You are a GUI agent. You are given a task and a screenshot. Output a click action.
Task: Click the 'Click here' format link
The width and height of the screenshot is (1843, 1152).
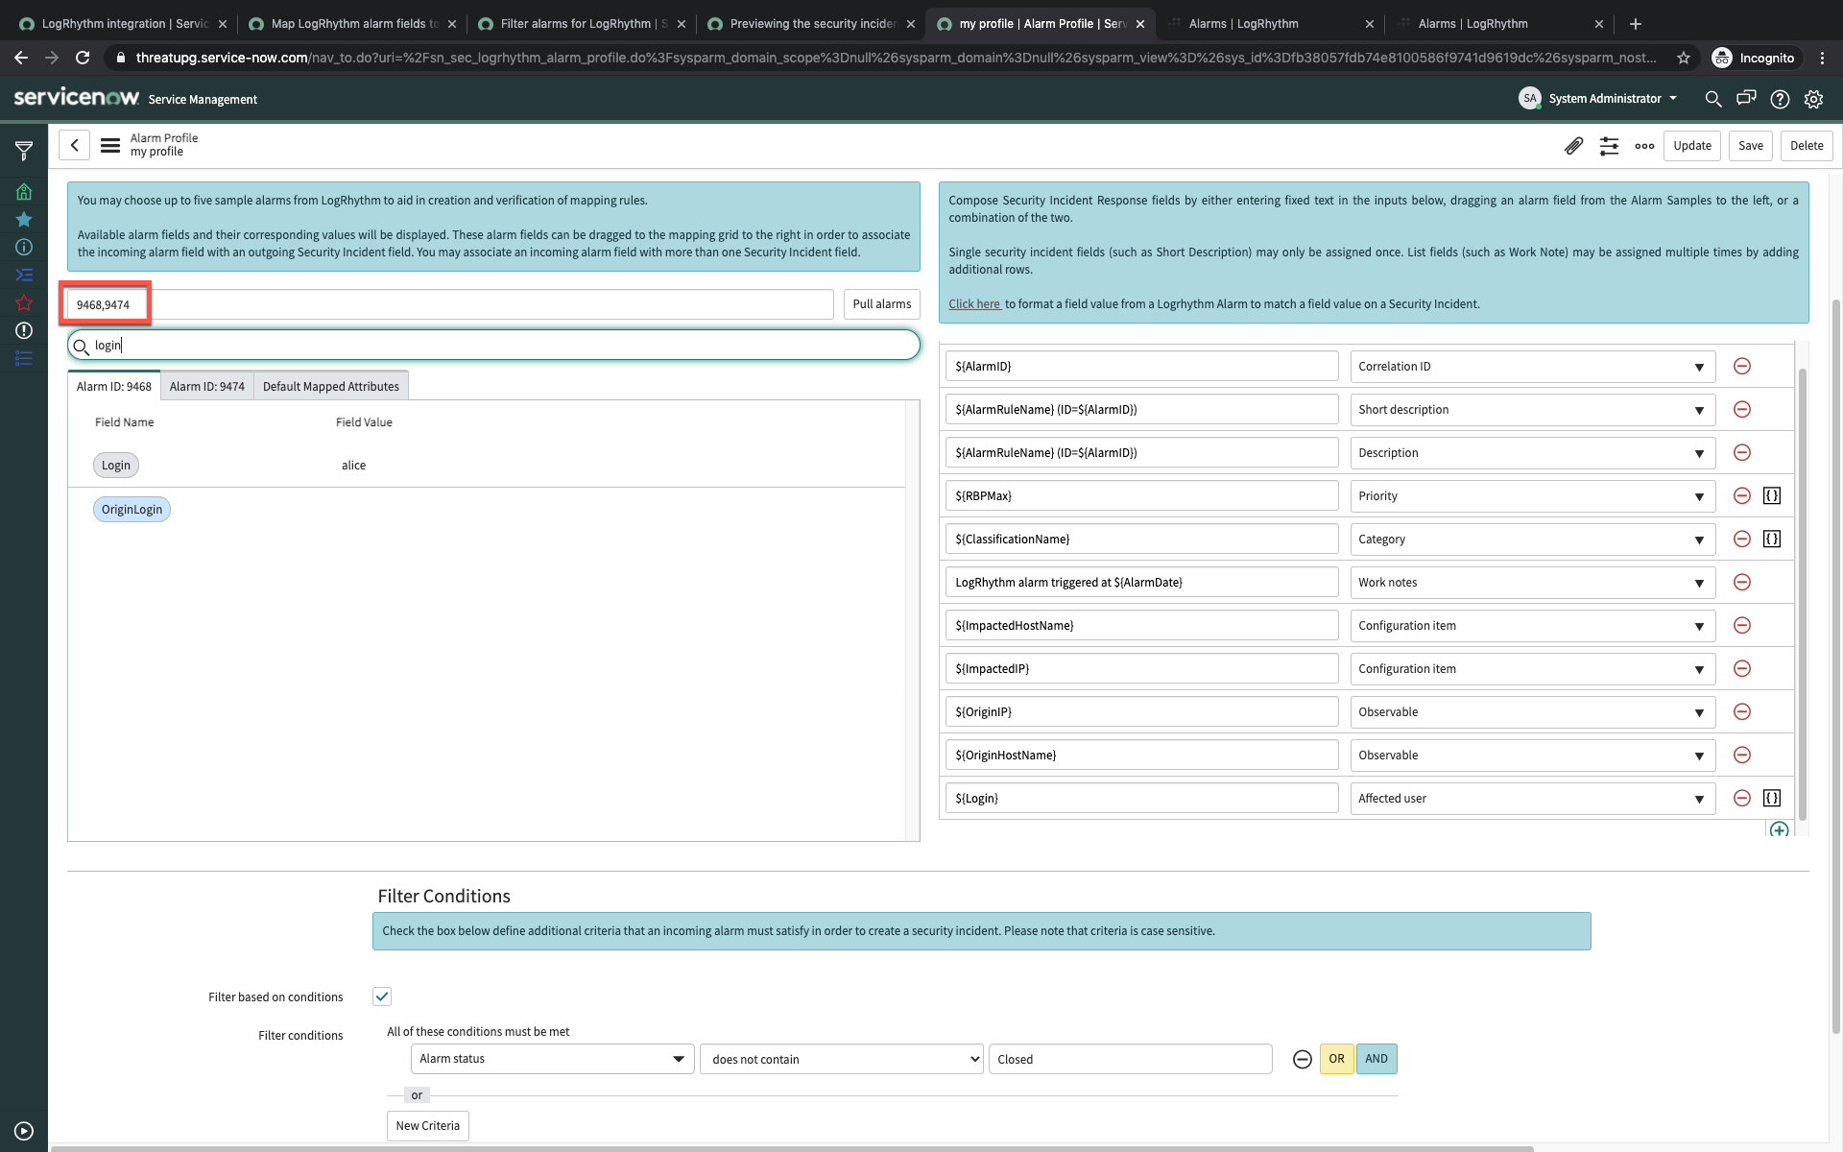tap(974, 304)
